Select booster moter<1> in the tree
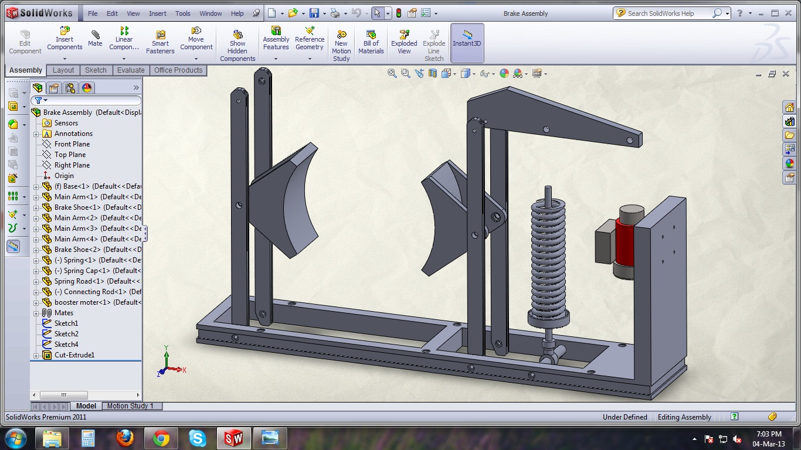 click(x=91, y=302)
